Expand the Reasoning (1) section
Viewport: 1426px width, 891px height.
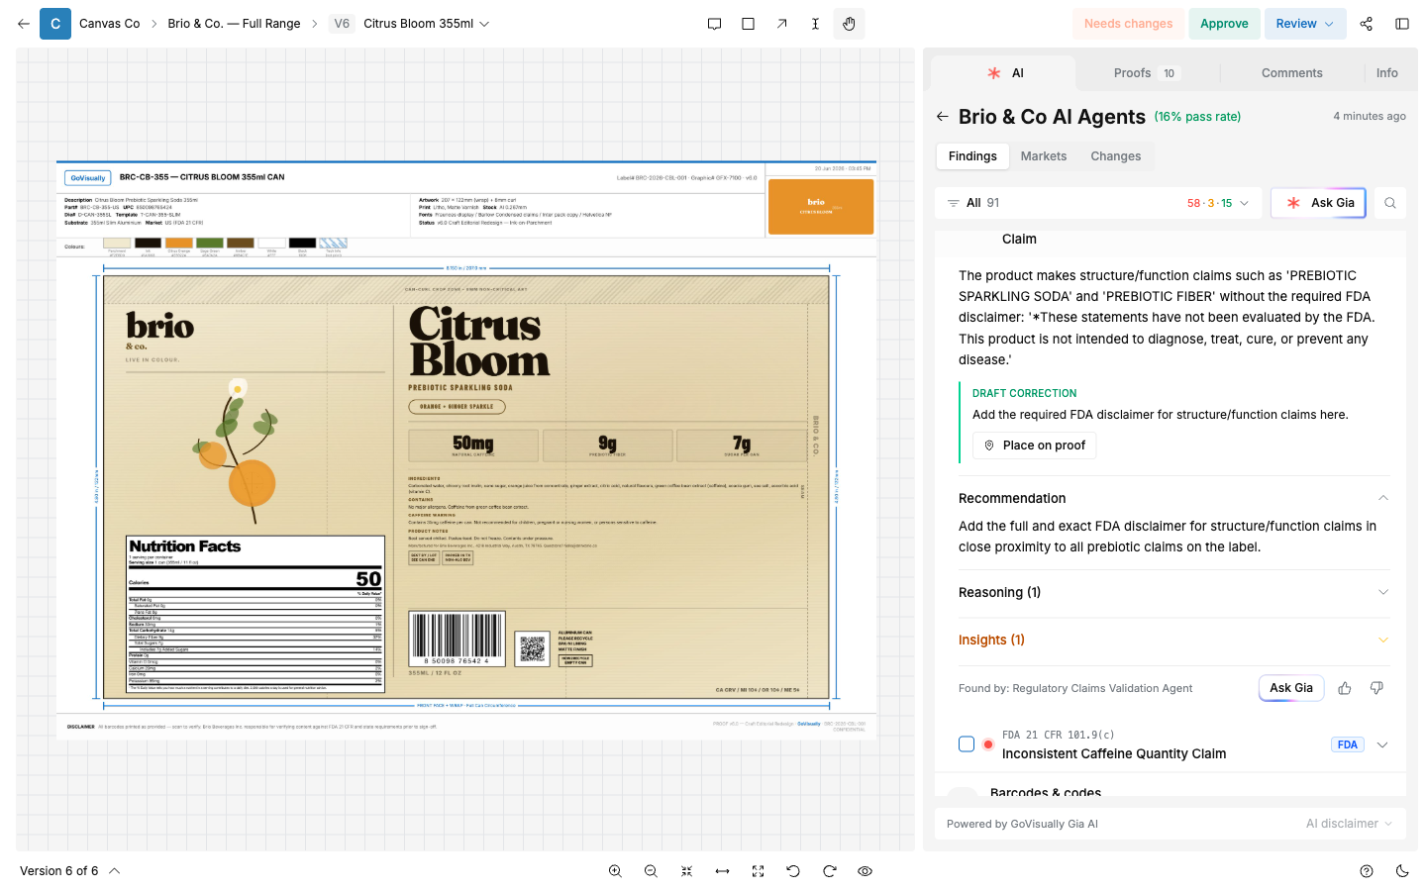pos(1383,592)
